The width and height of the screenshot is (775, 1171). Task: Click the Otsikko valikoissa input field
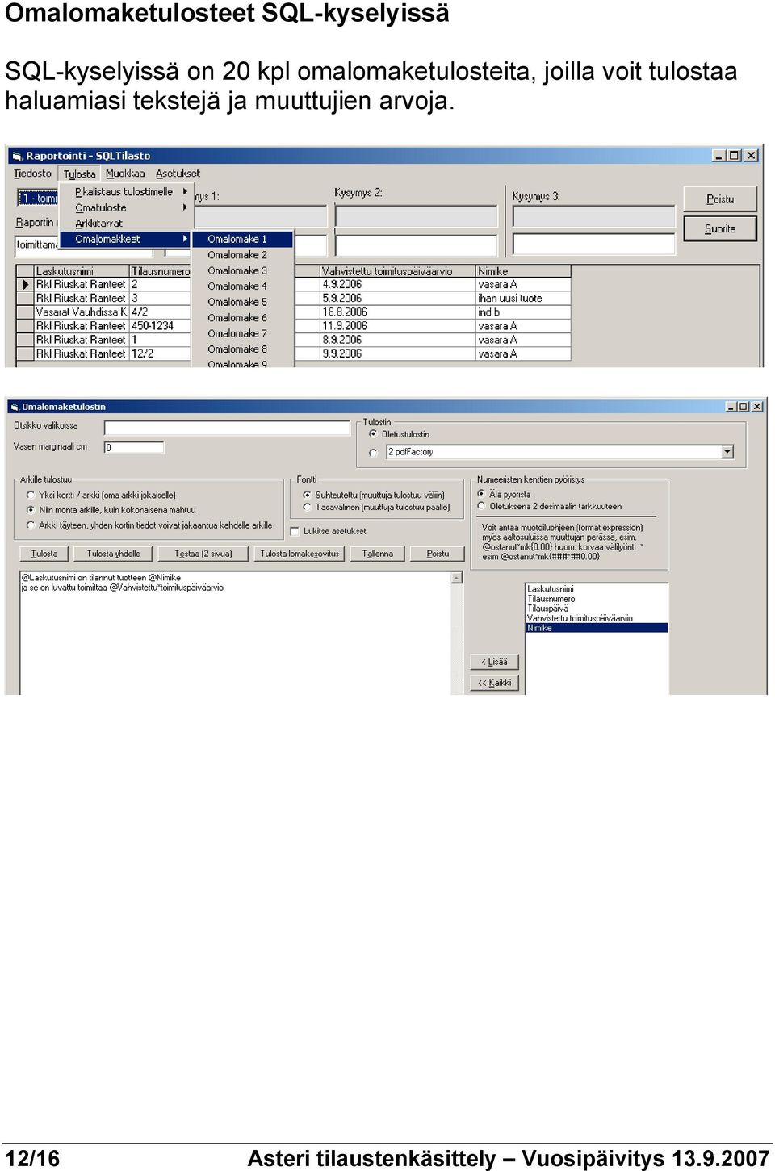(227, 428)
